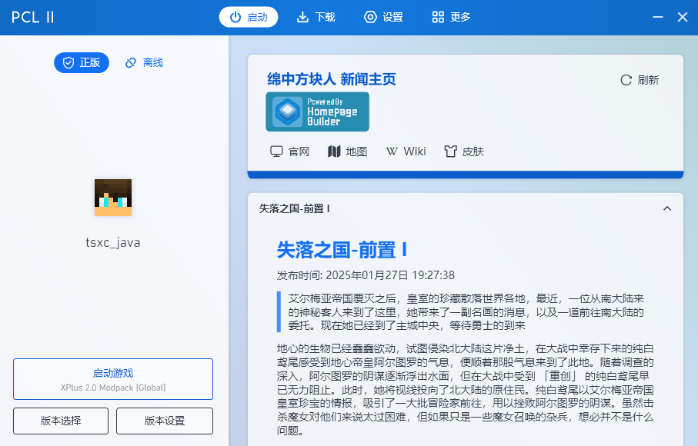Close the PCL II window
698x446 pixels.
[683, 18]
